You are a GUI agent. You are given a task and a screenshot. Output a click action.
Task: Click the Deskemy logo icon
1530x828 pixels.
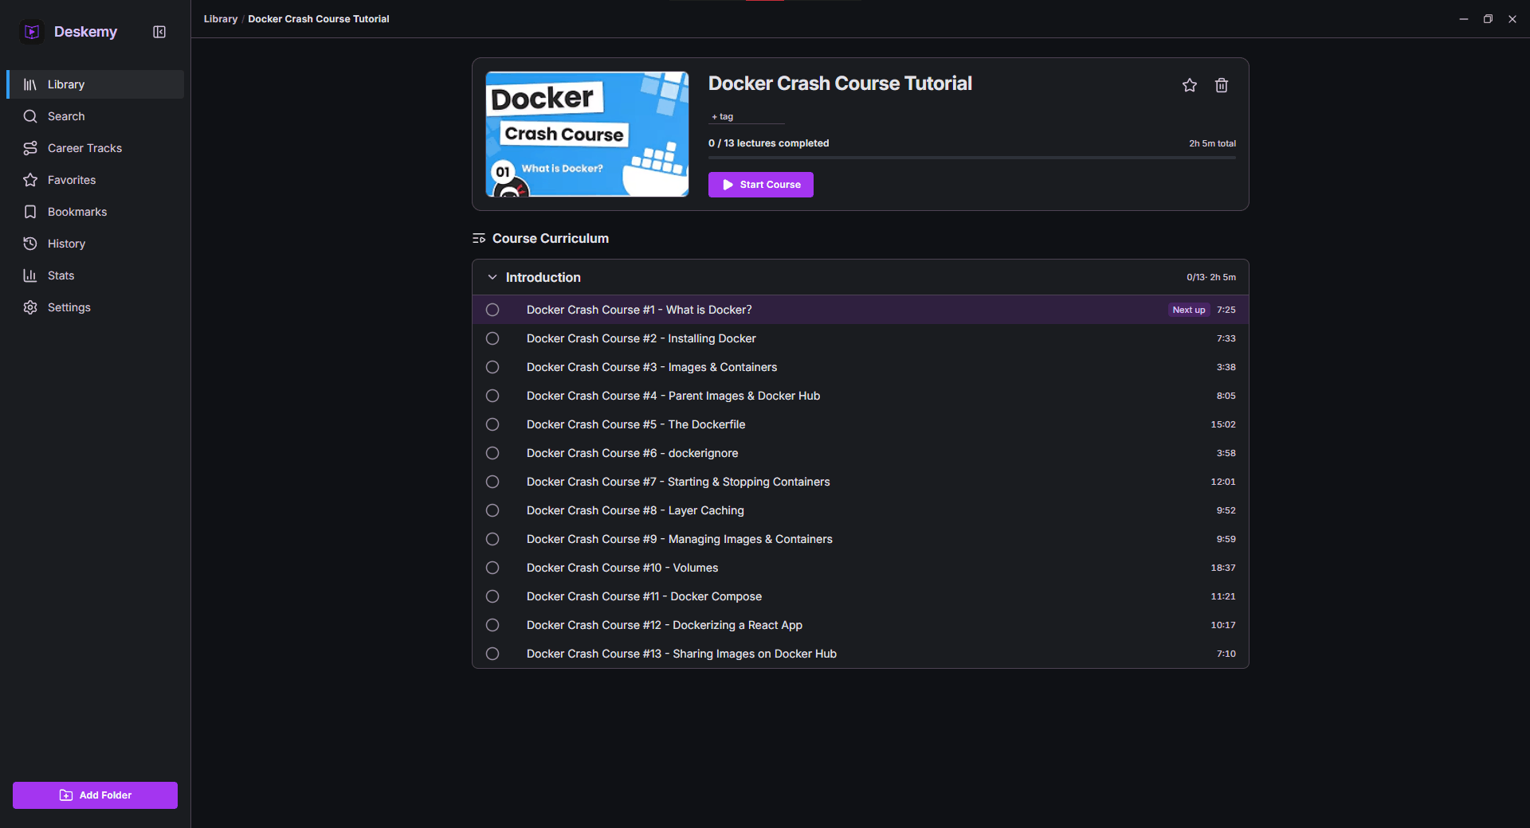[x=32, y=32]
